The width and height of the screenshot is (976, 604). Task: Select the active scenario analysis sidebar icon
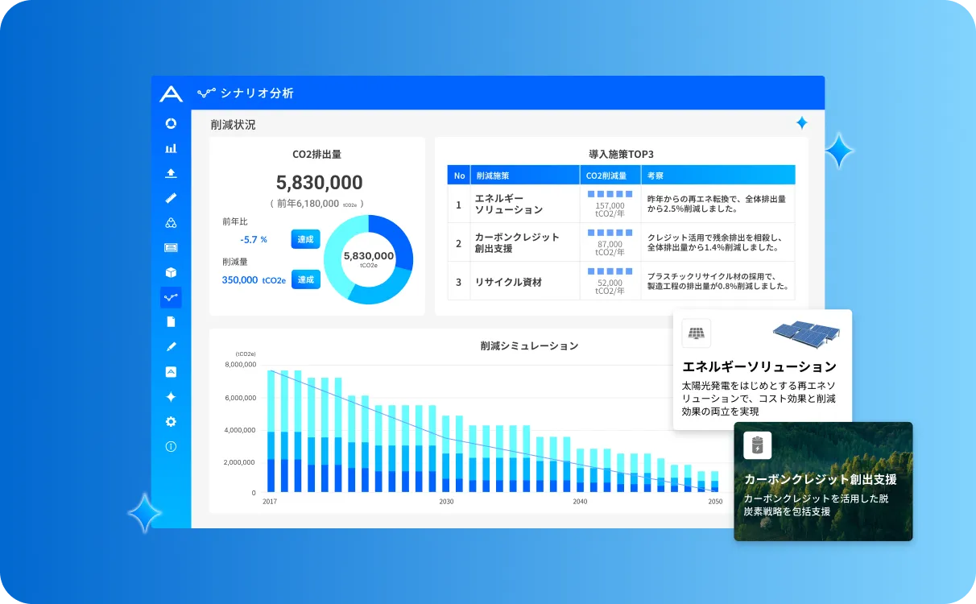[x=171, y=297]
